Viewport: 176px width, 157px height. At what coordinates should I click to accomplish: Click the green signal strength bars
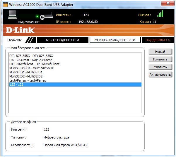[x=160, y=14]
